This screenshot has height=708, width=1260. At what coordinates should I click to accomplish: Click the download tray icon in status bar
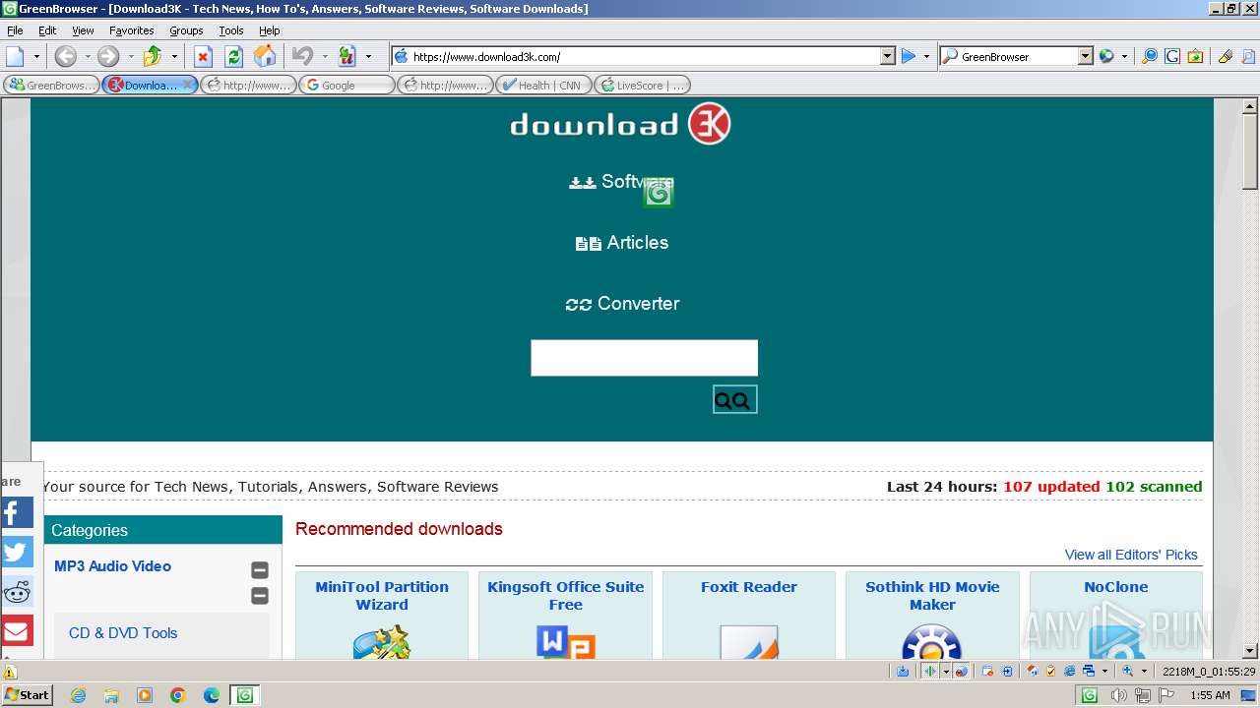click(903, 672)
